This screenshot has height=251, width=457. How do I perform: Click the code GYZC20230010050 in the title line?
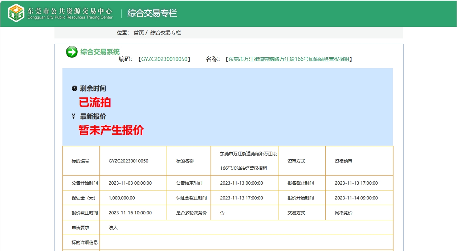(x=164, y=59)
